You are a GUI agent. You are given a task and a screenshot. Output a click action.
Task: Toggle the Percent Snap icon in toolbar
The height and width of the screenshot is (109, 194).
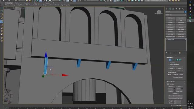pos(78,1)
